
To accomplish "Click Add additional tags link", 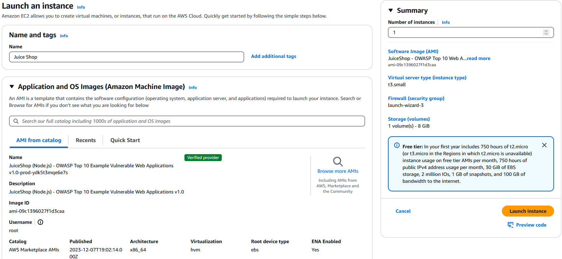I will tap(274, 56).
